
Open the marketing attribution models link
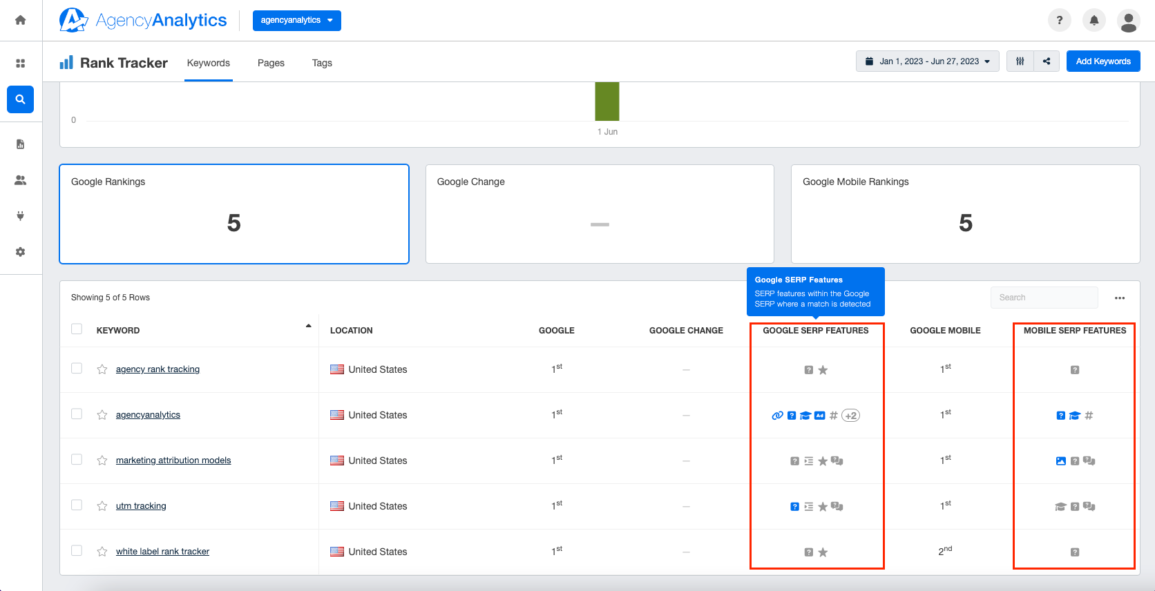point(173,461)
